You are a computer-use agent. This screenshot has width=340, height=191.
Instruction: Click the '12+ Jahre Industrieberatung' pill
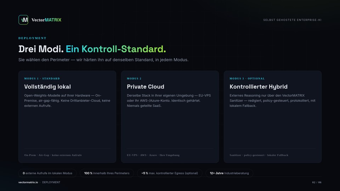(229, 173)
